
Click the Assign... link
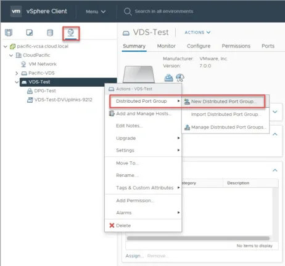(134, 256)
